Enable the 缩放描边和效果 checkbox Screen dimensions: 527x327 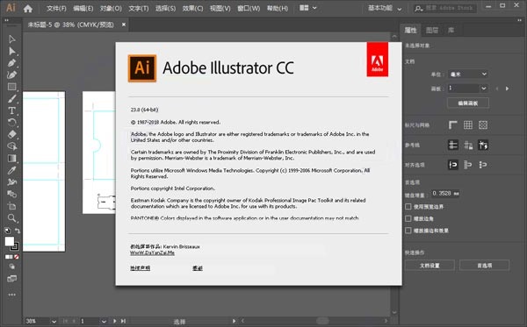[x=408, y=231]
